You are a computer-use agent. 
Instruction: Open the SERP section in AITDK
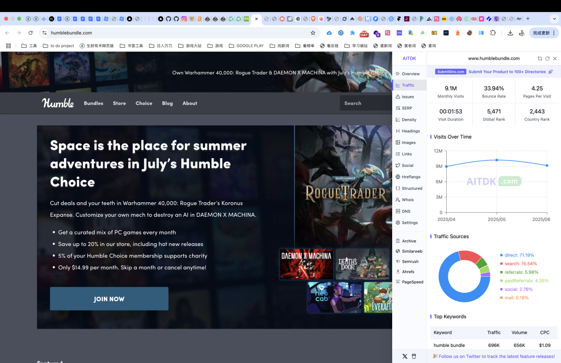point(404,108)
